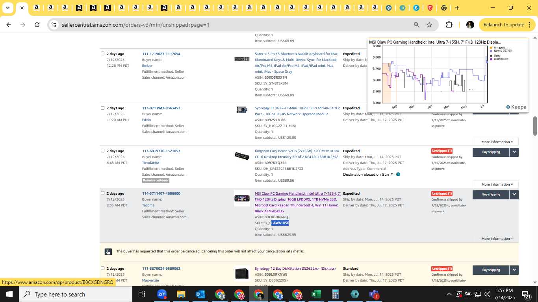Viewport: 538px width, 302px height.
Task: Open Zoom from the taskbar
Action: coord(161,294)
